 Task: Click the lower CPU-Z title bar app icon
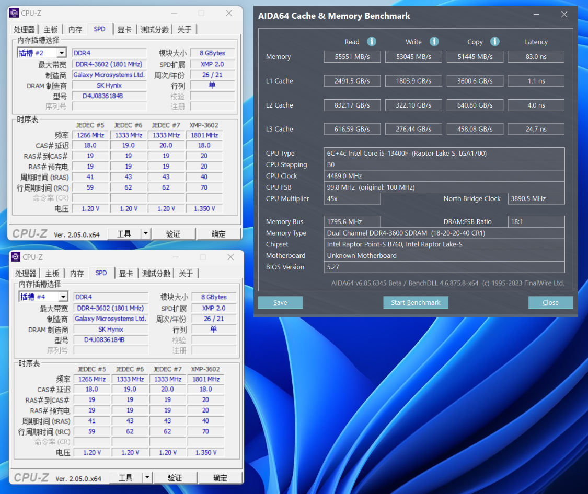[16, 257]
